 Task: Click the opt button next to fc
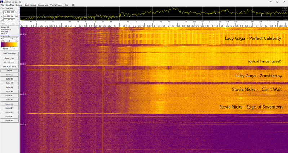point(17,16)
